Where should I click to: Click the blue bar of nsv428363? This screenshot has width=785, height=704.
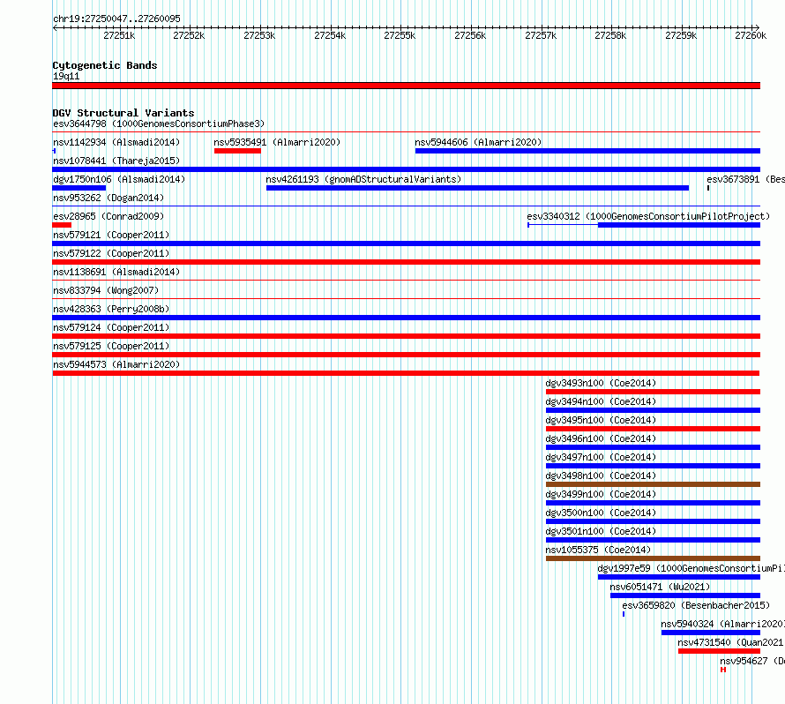[x=406, y=318]
